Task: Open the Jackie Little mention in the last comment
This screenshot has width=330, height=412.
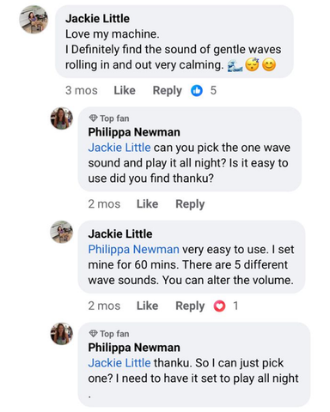Action: click(x=119, y=363)
